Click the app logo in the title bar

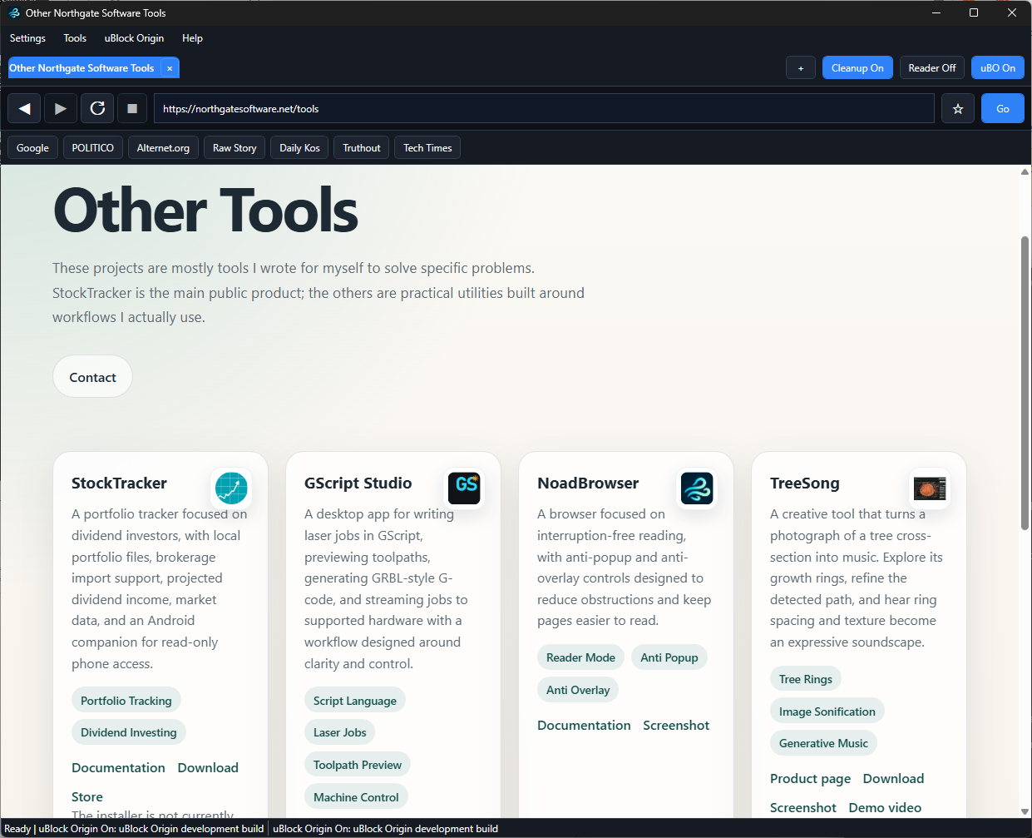(14, 12)
